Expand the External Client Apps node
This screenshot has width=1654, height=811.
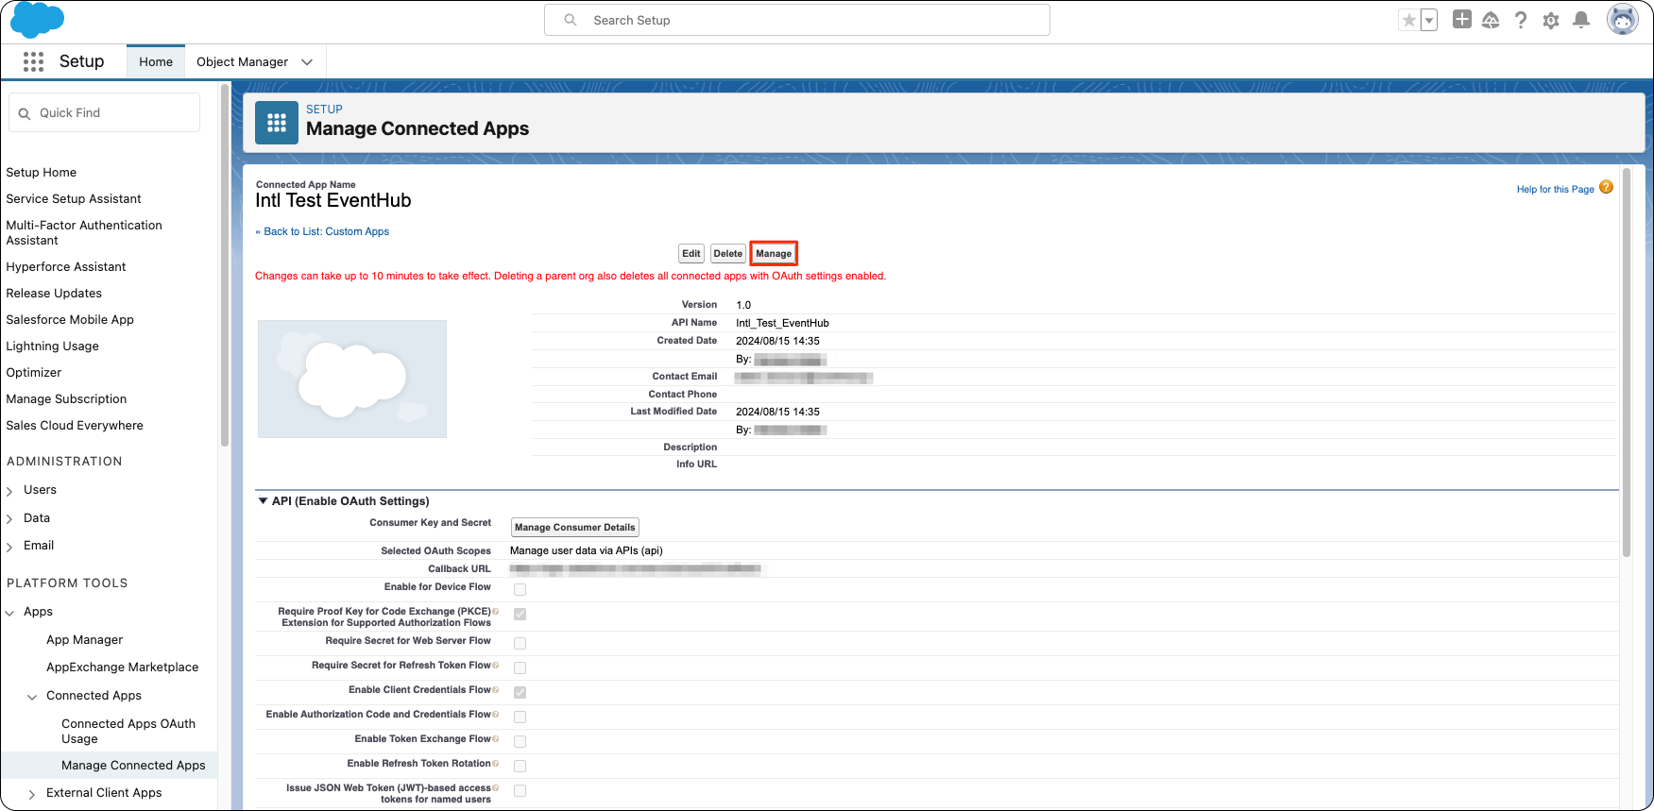[32, 794]
